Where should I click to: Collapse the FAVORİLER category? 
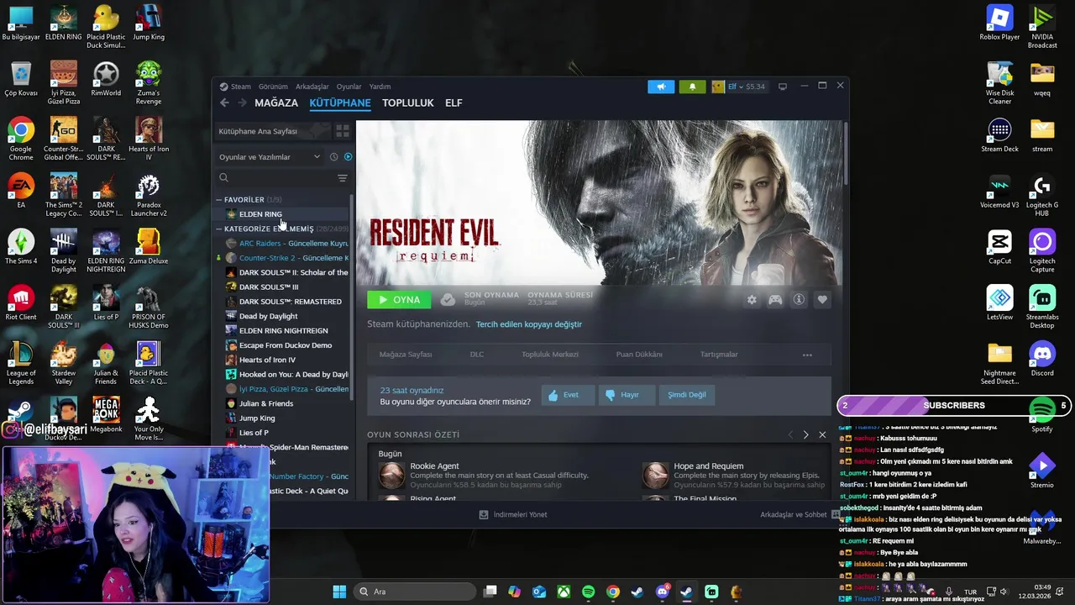218,200
